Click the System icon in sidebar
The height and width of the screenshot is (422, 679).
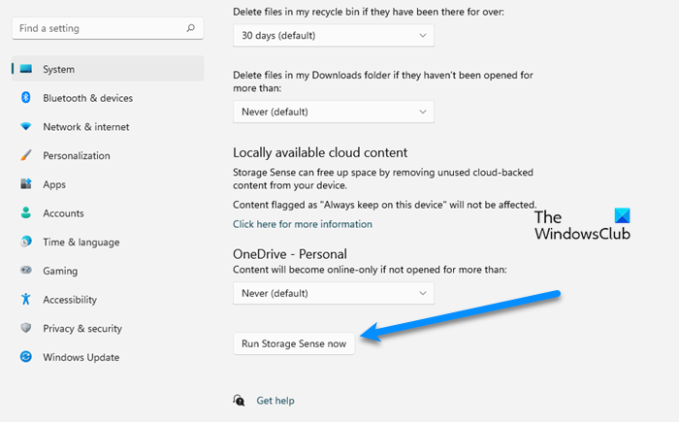tap(26, 69)
